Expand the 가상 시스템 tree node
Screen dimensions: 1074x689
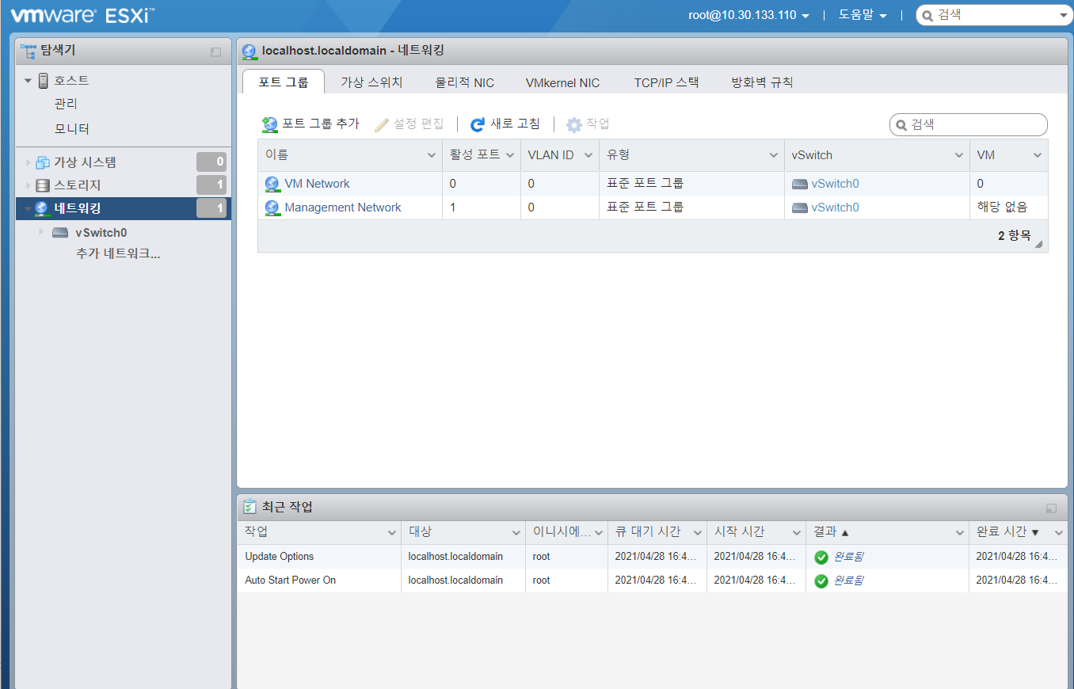pos(29,162)
